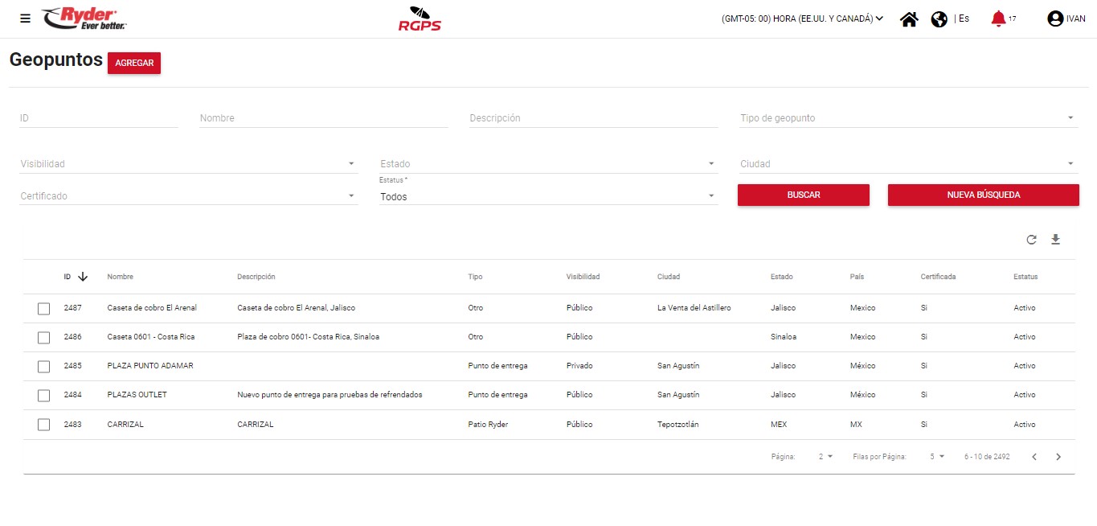Screen dimensions: 1097x526
Task: Go to next page arrow
Action: [1058, 457]
